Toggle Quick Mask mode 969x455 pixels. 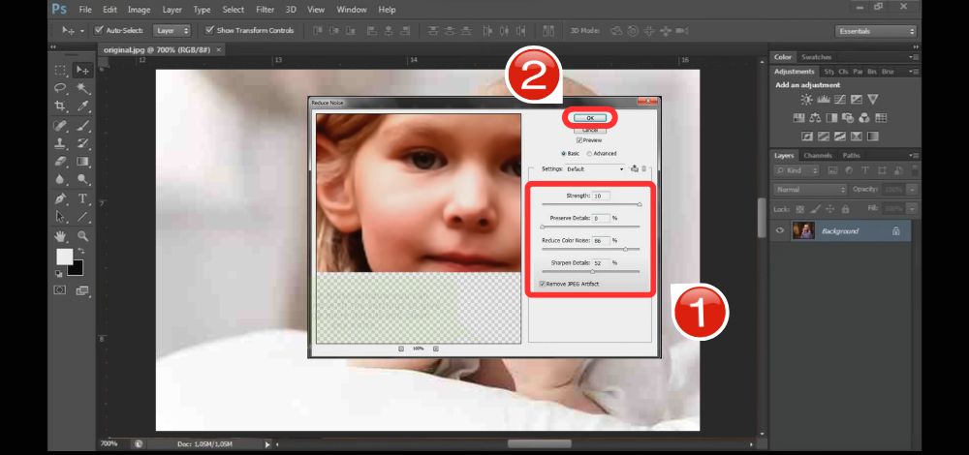[60, 289]
